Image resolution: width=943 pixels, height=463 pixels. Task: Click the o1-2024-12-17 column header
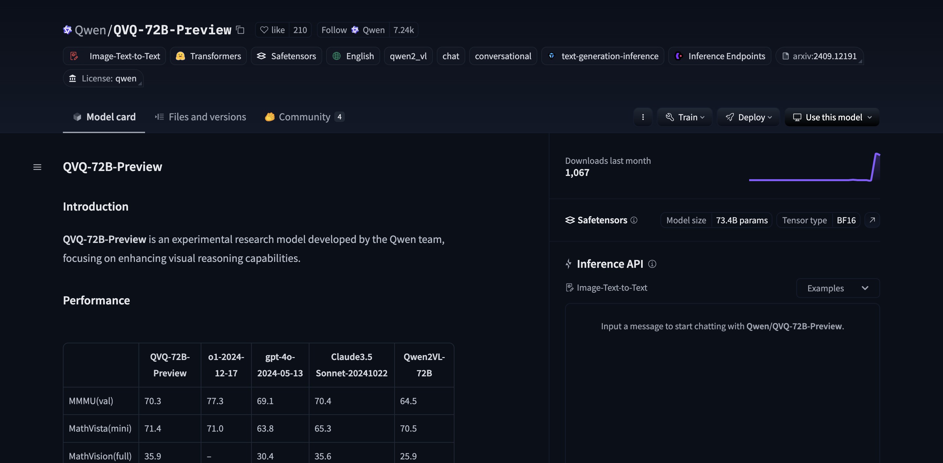(x=226, y=365)
